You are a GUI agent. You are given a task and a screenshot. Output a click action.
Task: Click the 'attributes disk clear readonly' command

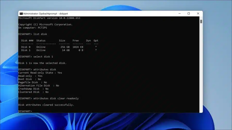click(x=48, y=98)
